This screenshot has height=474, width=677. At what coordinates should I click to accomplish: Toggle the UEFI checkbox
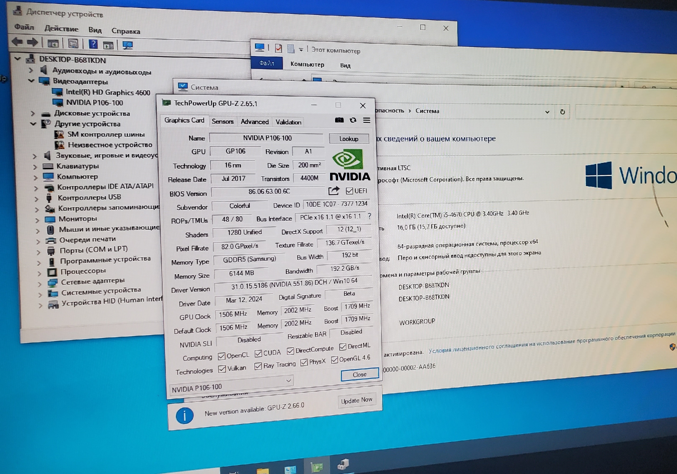(349, 191)
